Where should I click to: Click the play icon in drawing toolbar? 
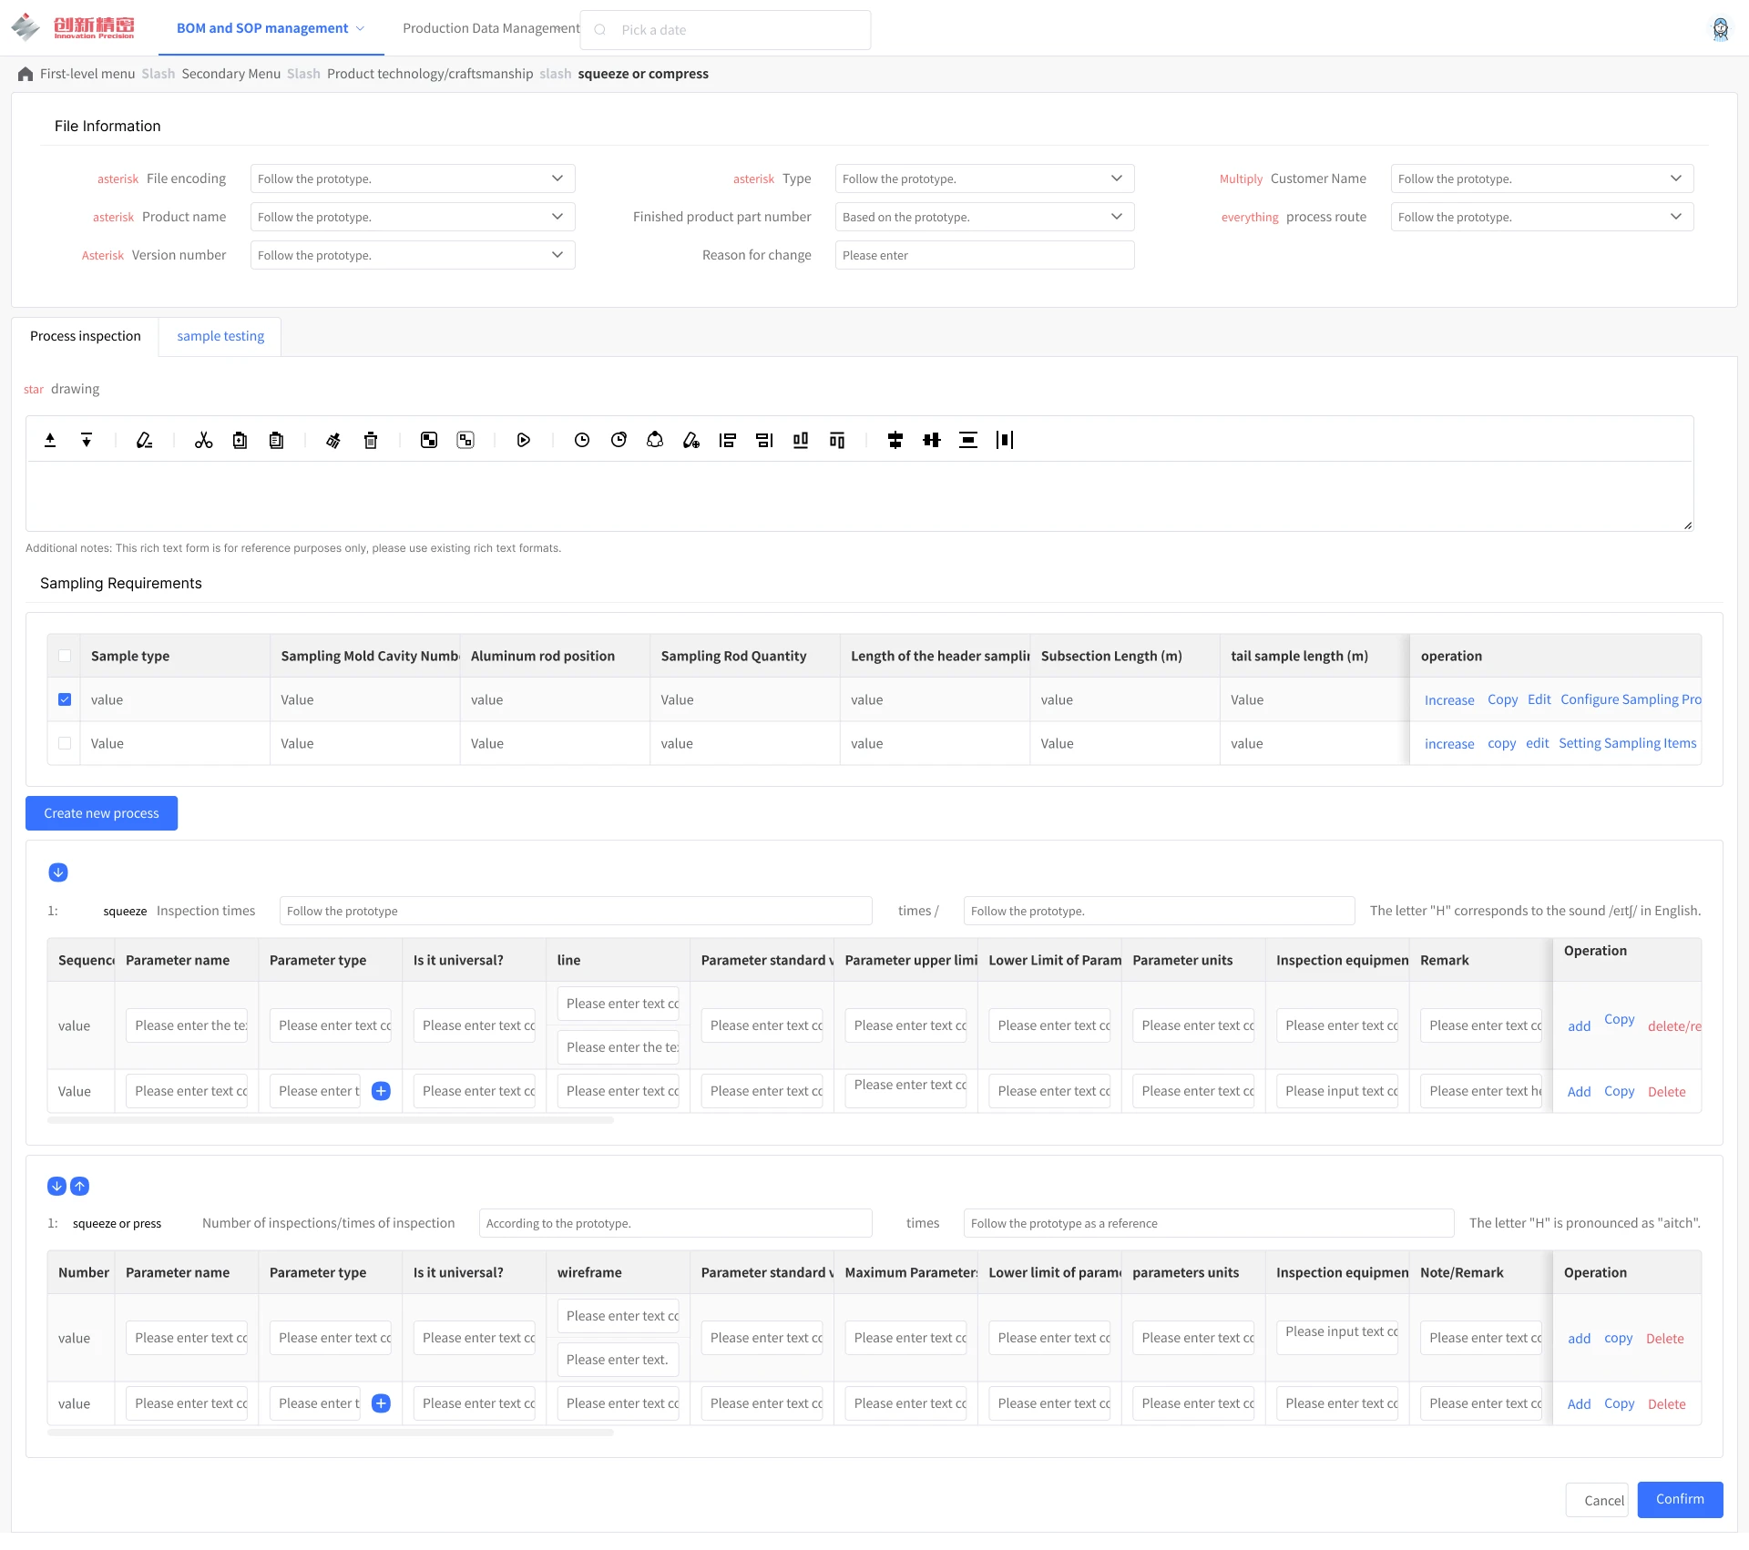[x=524, y=441]
